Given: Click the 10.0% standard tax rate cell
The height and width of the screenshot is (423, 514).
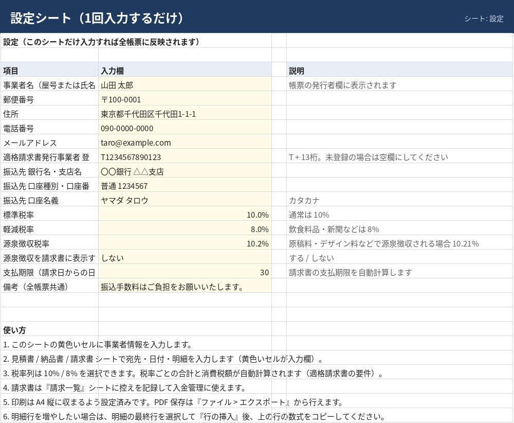Looking at the screenshot, I should coord(185,214).
